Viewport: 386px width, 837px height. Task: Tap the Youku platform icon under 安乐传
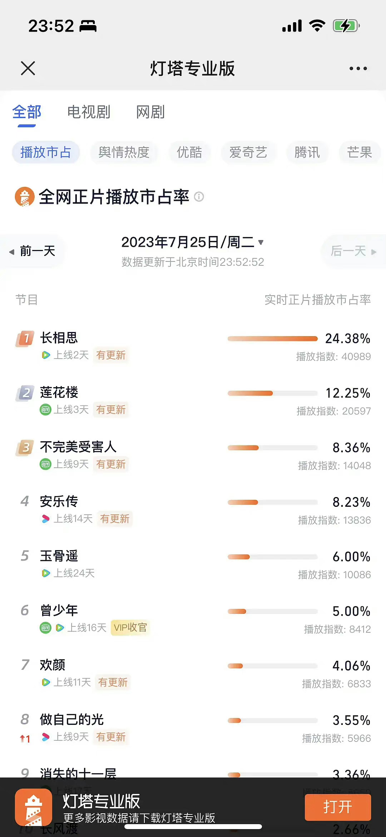pyautogui.click(x=45, y=519)
